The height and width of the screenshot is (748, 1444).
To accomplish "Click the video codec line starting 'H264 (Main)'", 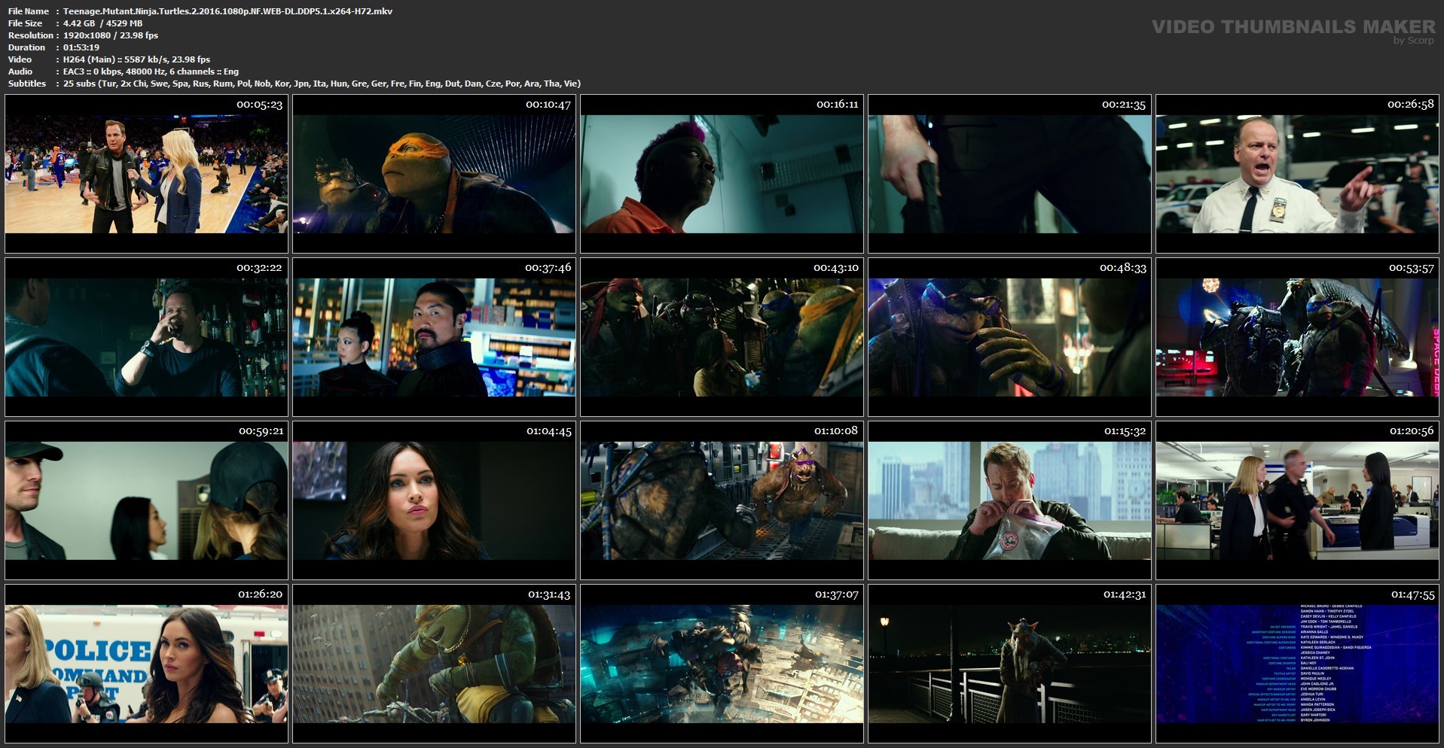I will [x=136, y=59].
